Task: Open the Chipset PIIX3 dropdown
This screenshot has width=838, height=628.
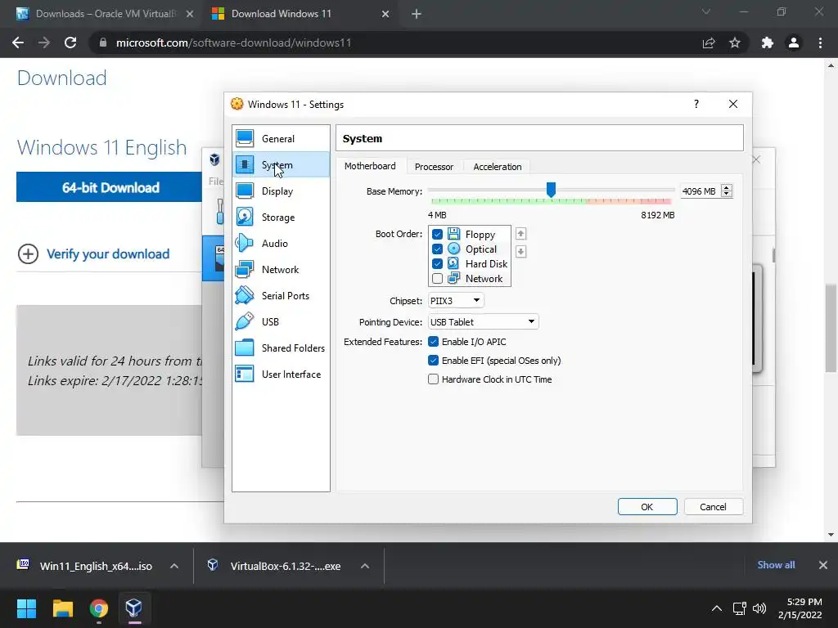Action: click(456, 301)
